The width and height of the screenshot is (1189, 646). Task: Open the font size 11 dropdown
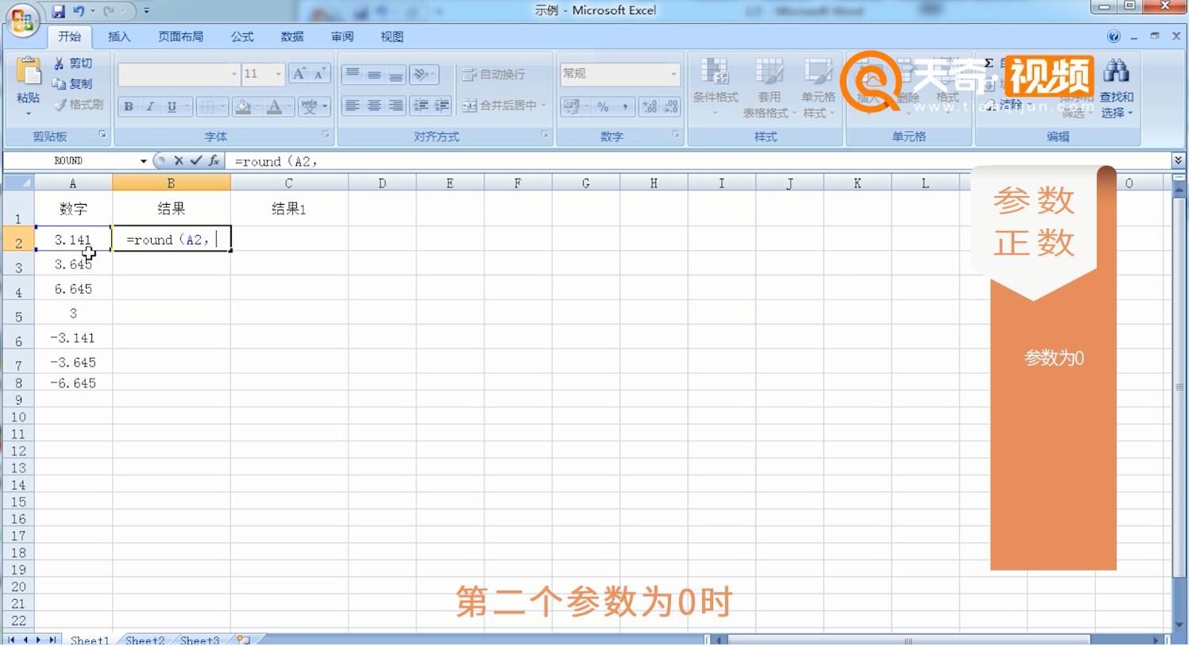(x=278, y=74)
